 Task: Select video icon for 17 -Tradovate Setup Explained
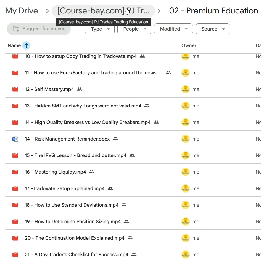tap(15, 189)
